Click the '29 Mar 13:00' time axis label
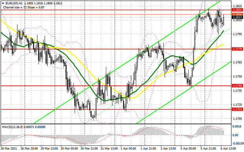This screenshot has width=244, height=152. [49, 148]
